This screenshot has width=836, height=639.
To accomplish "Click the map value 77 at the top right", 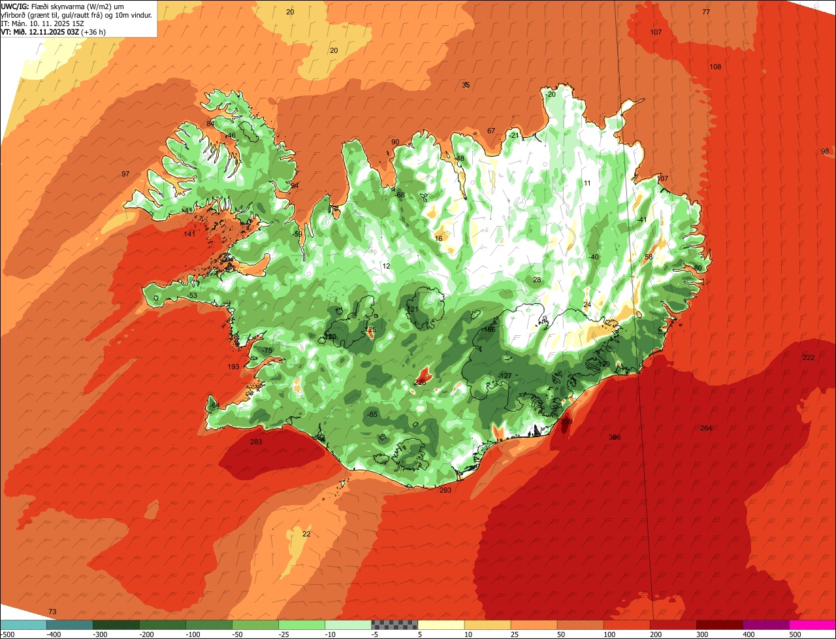I will coord(706,12).
